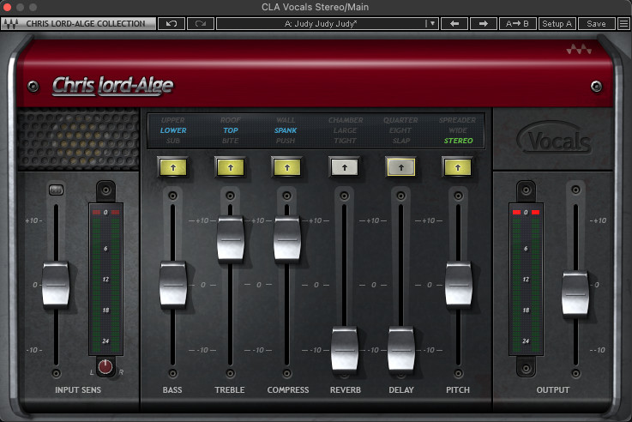Click the Save button
This screenshot has width=632, height=422.
pos(596,24)
